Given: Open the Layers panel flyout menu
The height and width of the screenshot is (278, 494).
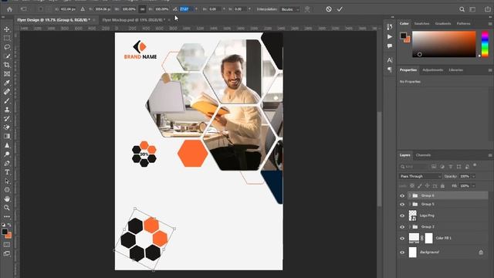Looking at the screenshot, I should tap(490, 155).
